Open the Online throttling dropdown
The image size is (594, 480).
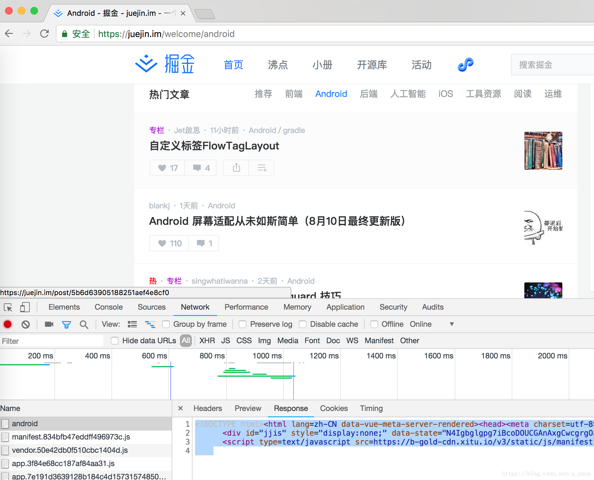pyautogui.click(x=432, y=324)
